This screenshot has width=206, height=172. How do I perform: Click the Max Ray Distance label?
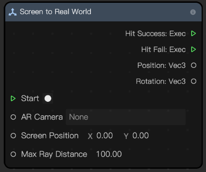click(54, 154)
